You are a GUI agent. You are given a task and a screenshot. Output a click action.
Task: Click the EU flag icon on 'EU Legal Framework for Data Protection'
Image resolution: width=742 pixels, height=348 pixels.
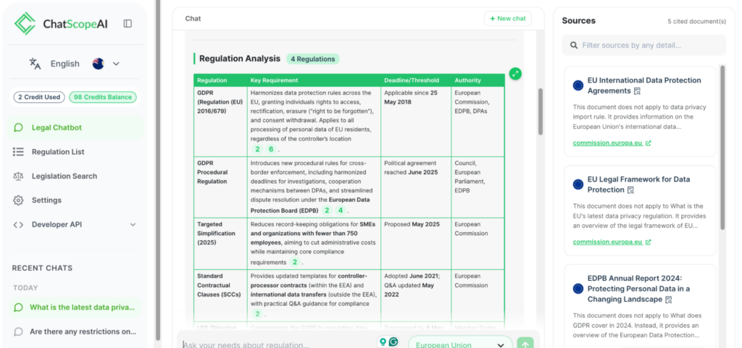point(578,184)
